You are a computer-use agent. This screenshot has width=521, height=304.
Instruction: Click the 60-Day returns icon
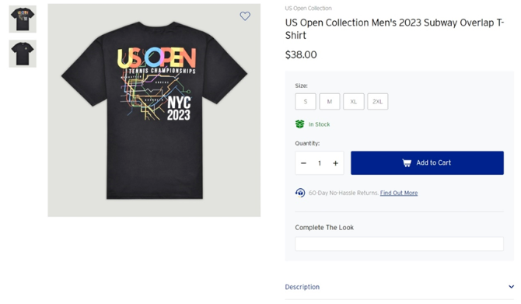coord(300,193)
